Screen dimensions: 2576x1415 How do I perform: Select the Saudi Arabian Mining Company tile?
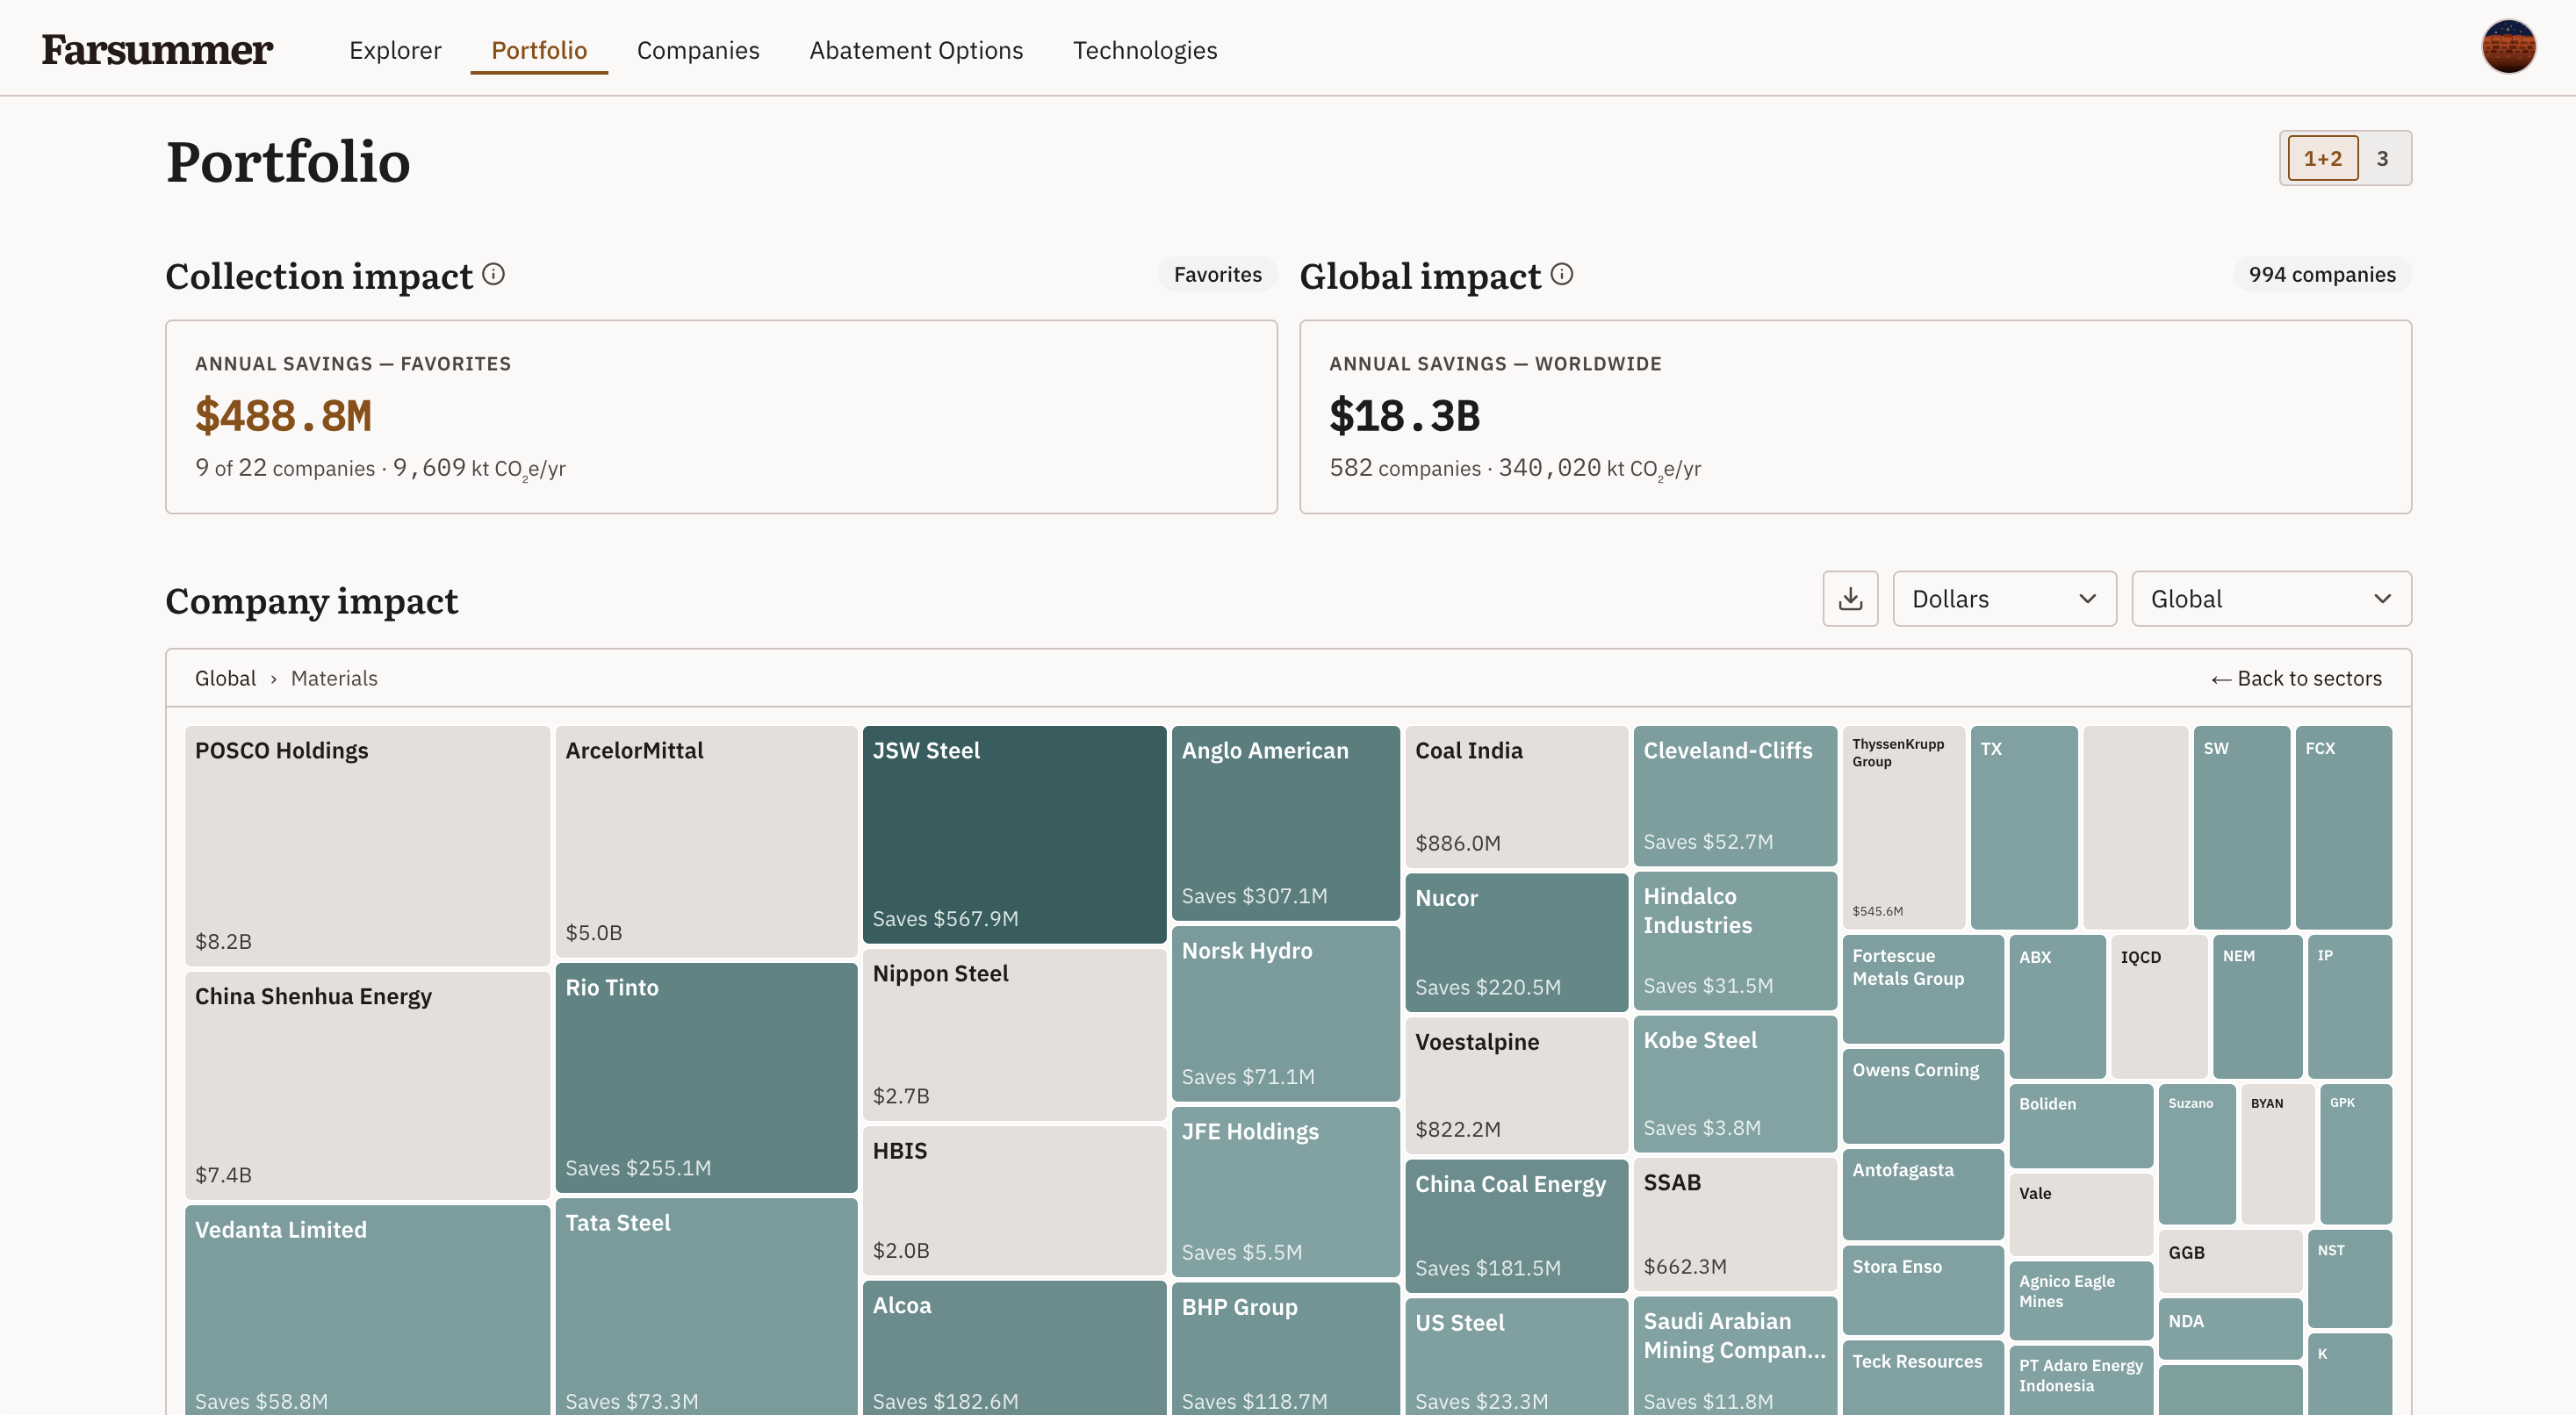pos(1734,1356)
